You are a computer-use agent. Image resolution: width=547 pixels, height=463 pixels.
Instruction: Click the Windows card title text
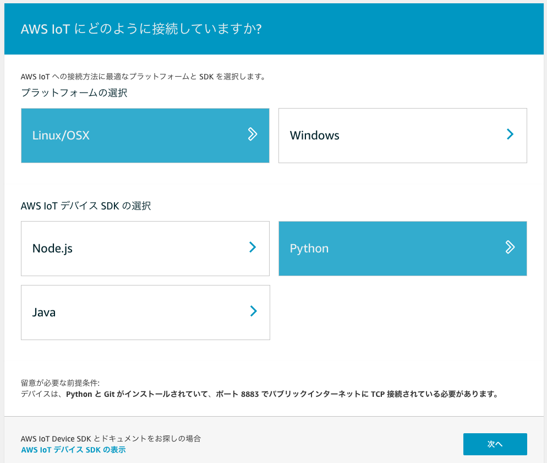[314, 135]
